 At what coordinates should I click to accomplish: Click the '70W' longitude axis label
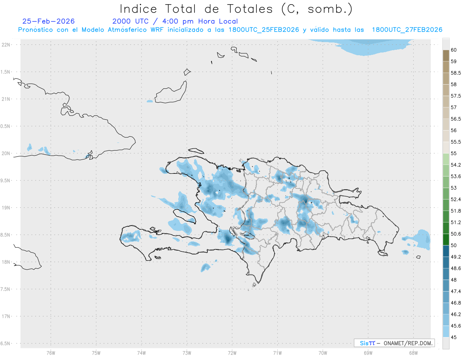(323, 353)
